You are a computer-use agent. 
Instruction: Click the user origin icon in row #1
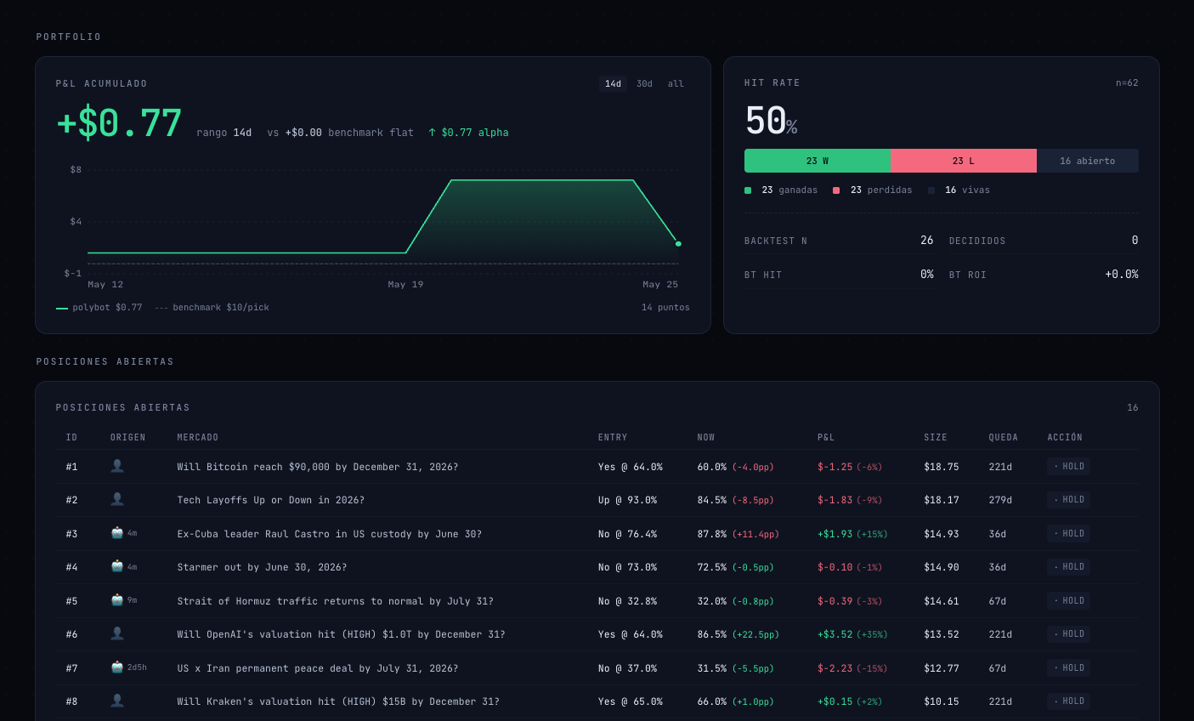[x=117, y=466]
